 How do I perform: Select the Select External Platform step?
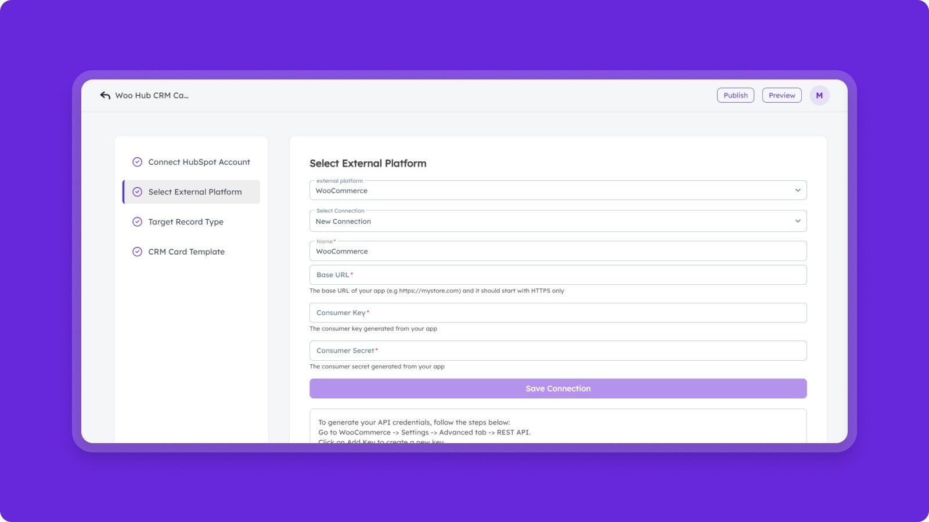195,192
